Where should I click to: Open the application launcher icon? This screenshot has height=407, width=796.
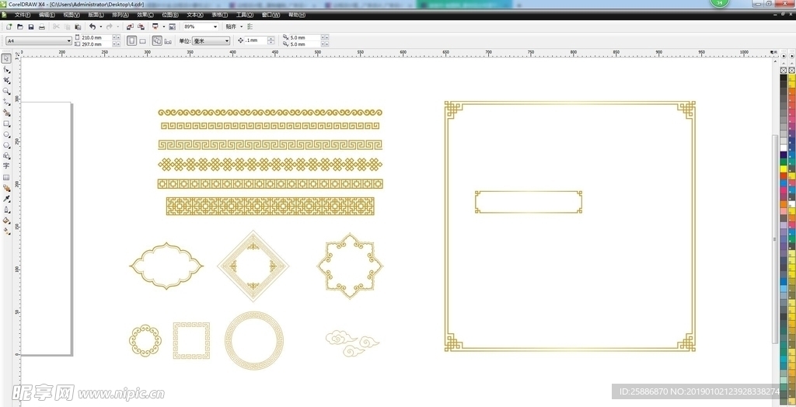click(x=155, y=26)
